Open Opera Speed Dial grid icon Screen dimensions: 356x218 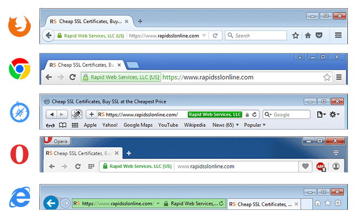click(x=91, y=167)
